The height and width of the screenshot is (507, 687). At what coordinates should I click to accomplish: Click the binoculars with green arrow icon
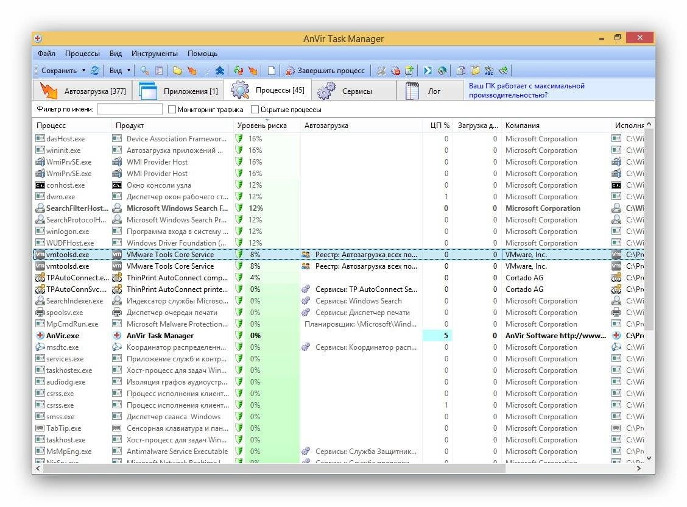(x=504, y=71)
